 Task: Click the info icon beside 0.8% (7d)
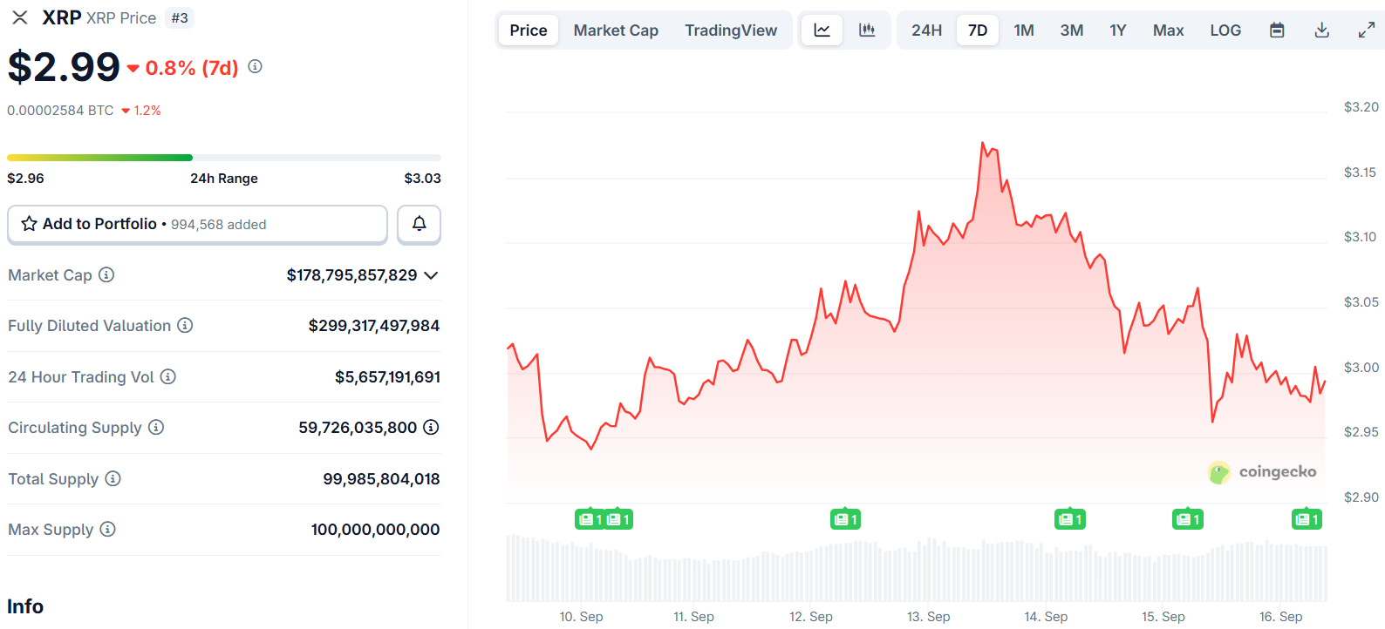[x=255, y=66]
